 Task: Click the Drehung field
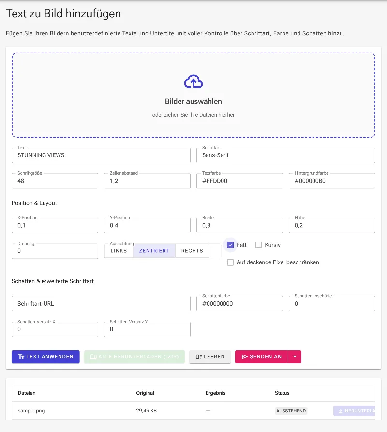pyautogui.click(x=55, y=251)
